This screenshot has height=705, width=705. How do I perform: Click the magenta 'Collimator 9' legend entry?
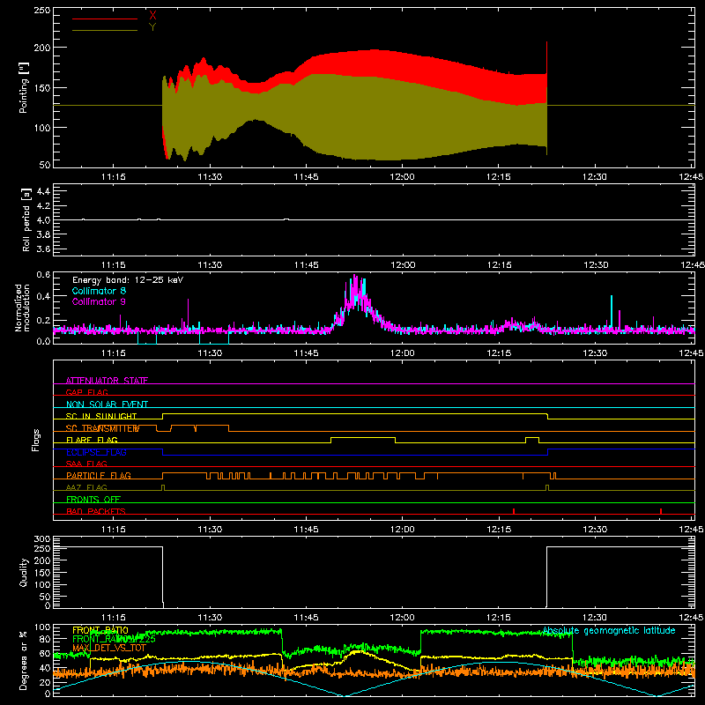point(99,301)
